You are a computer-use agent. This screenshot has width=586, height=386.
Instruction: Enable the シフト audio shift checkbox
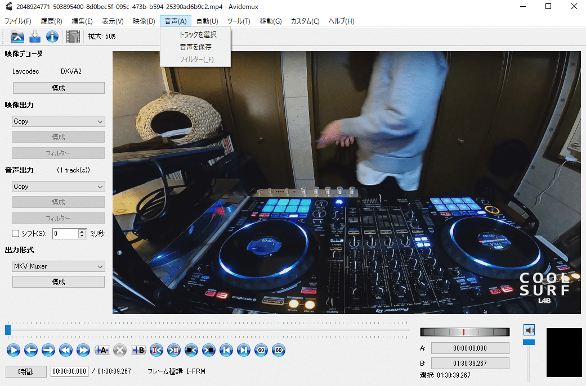(x=15, y=233)
